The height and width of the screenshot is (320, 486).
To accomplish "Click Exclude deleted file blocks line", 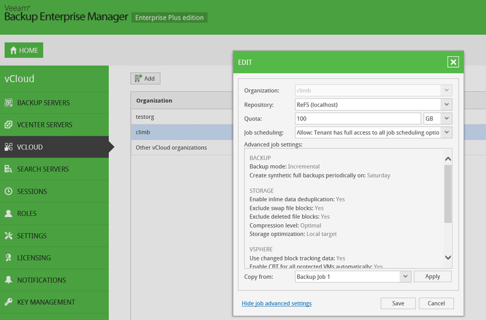I will 289,216.
